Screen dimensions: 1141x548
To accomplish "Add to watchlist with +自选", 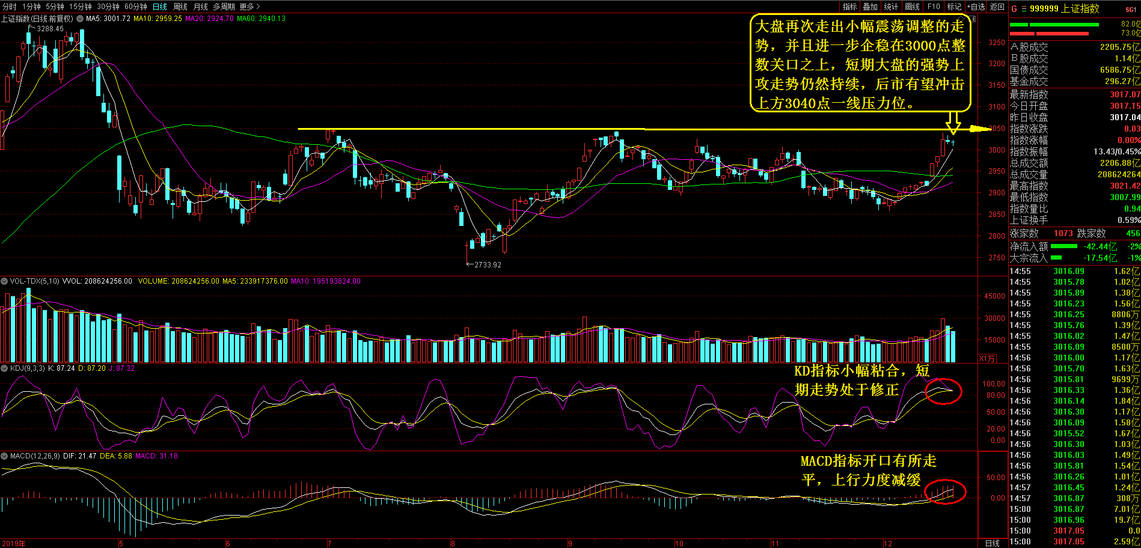I will coord(976,7).
